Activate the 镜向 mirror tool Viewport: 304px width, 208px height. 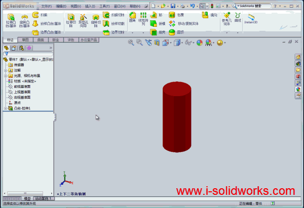[x=209, y=15]
